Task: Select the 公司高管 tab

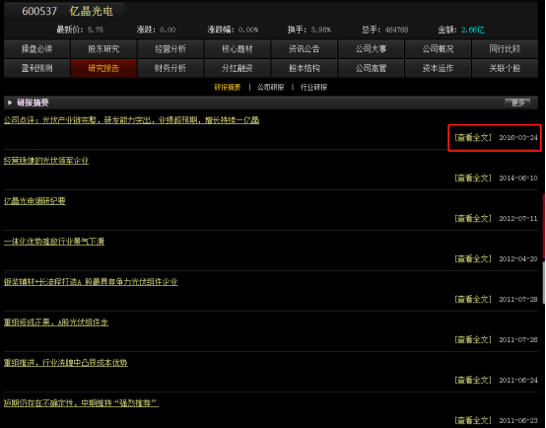Action: pos(372,68)
